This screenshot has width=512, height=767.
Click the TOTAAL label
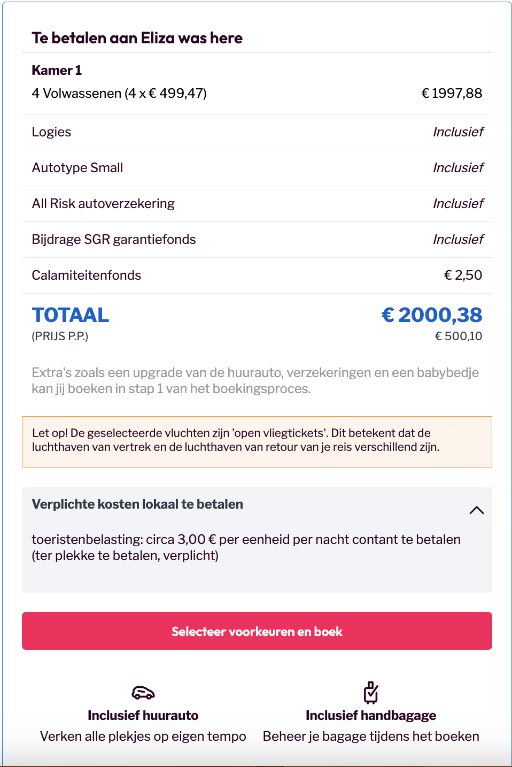(x=71, y=315)
